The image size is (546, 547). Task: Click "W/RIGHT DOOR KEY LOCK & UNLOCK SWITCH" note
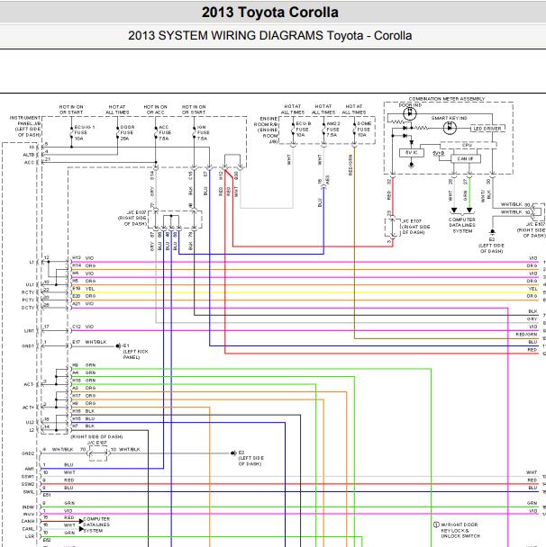coord(460,530)
